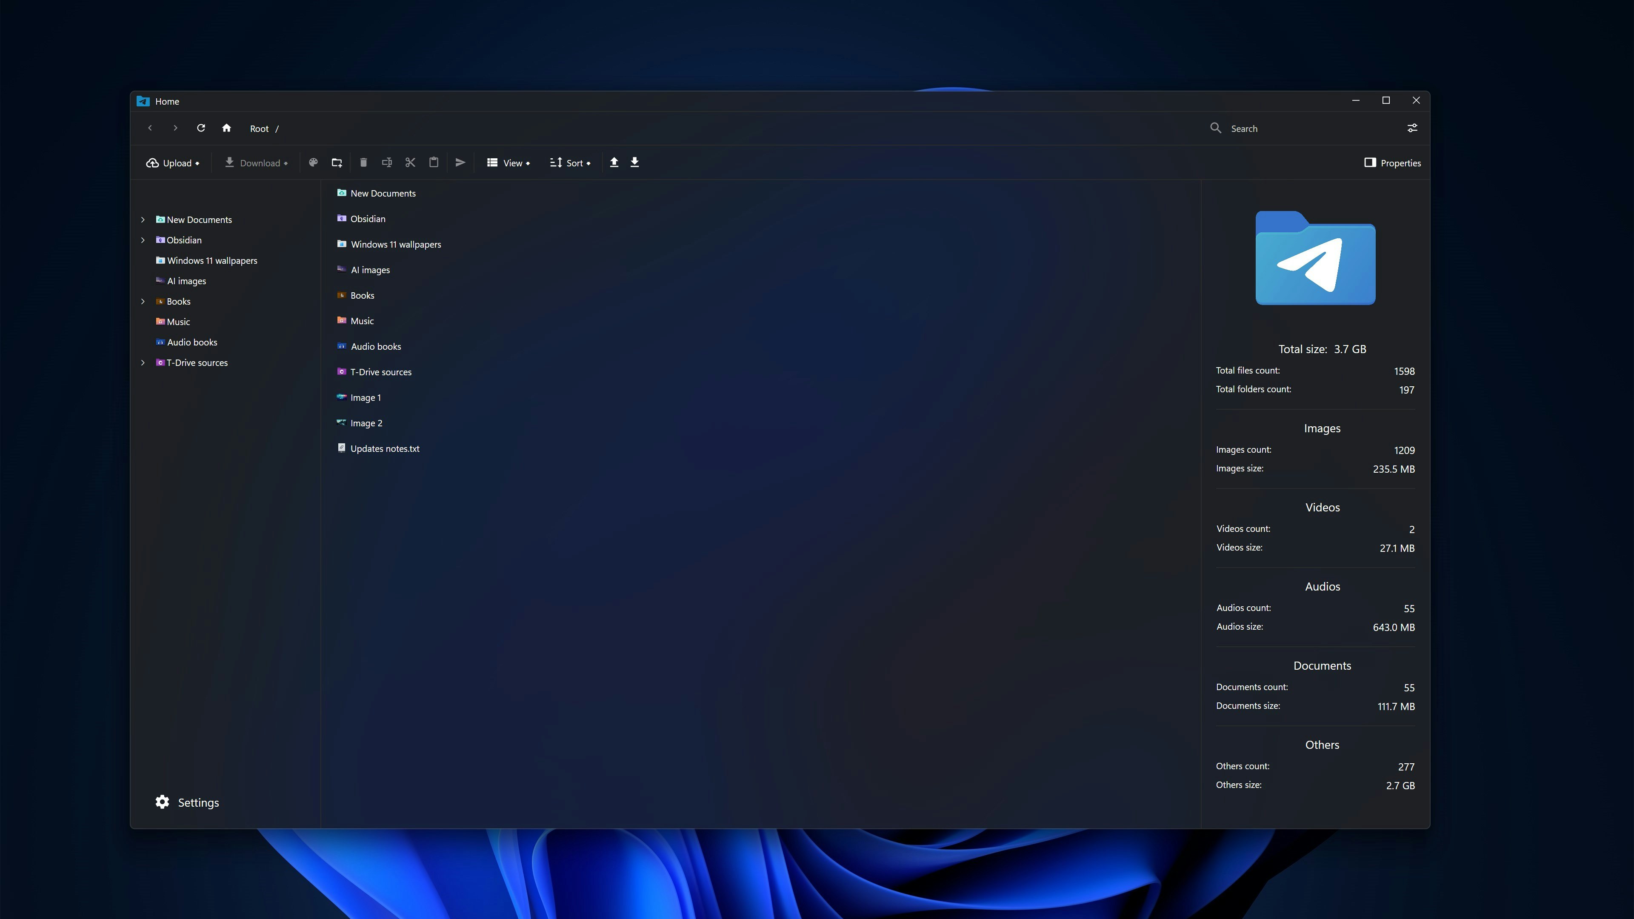Click the rename icon in toolbar
The height and width of the screenshot is (919, 1634).
[x=387, y=163]
